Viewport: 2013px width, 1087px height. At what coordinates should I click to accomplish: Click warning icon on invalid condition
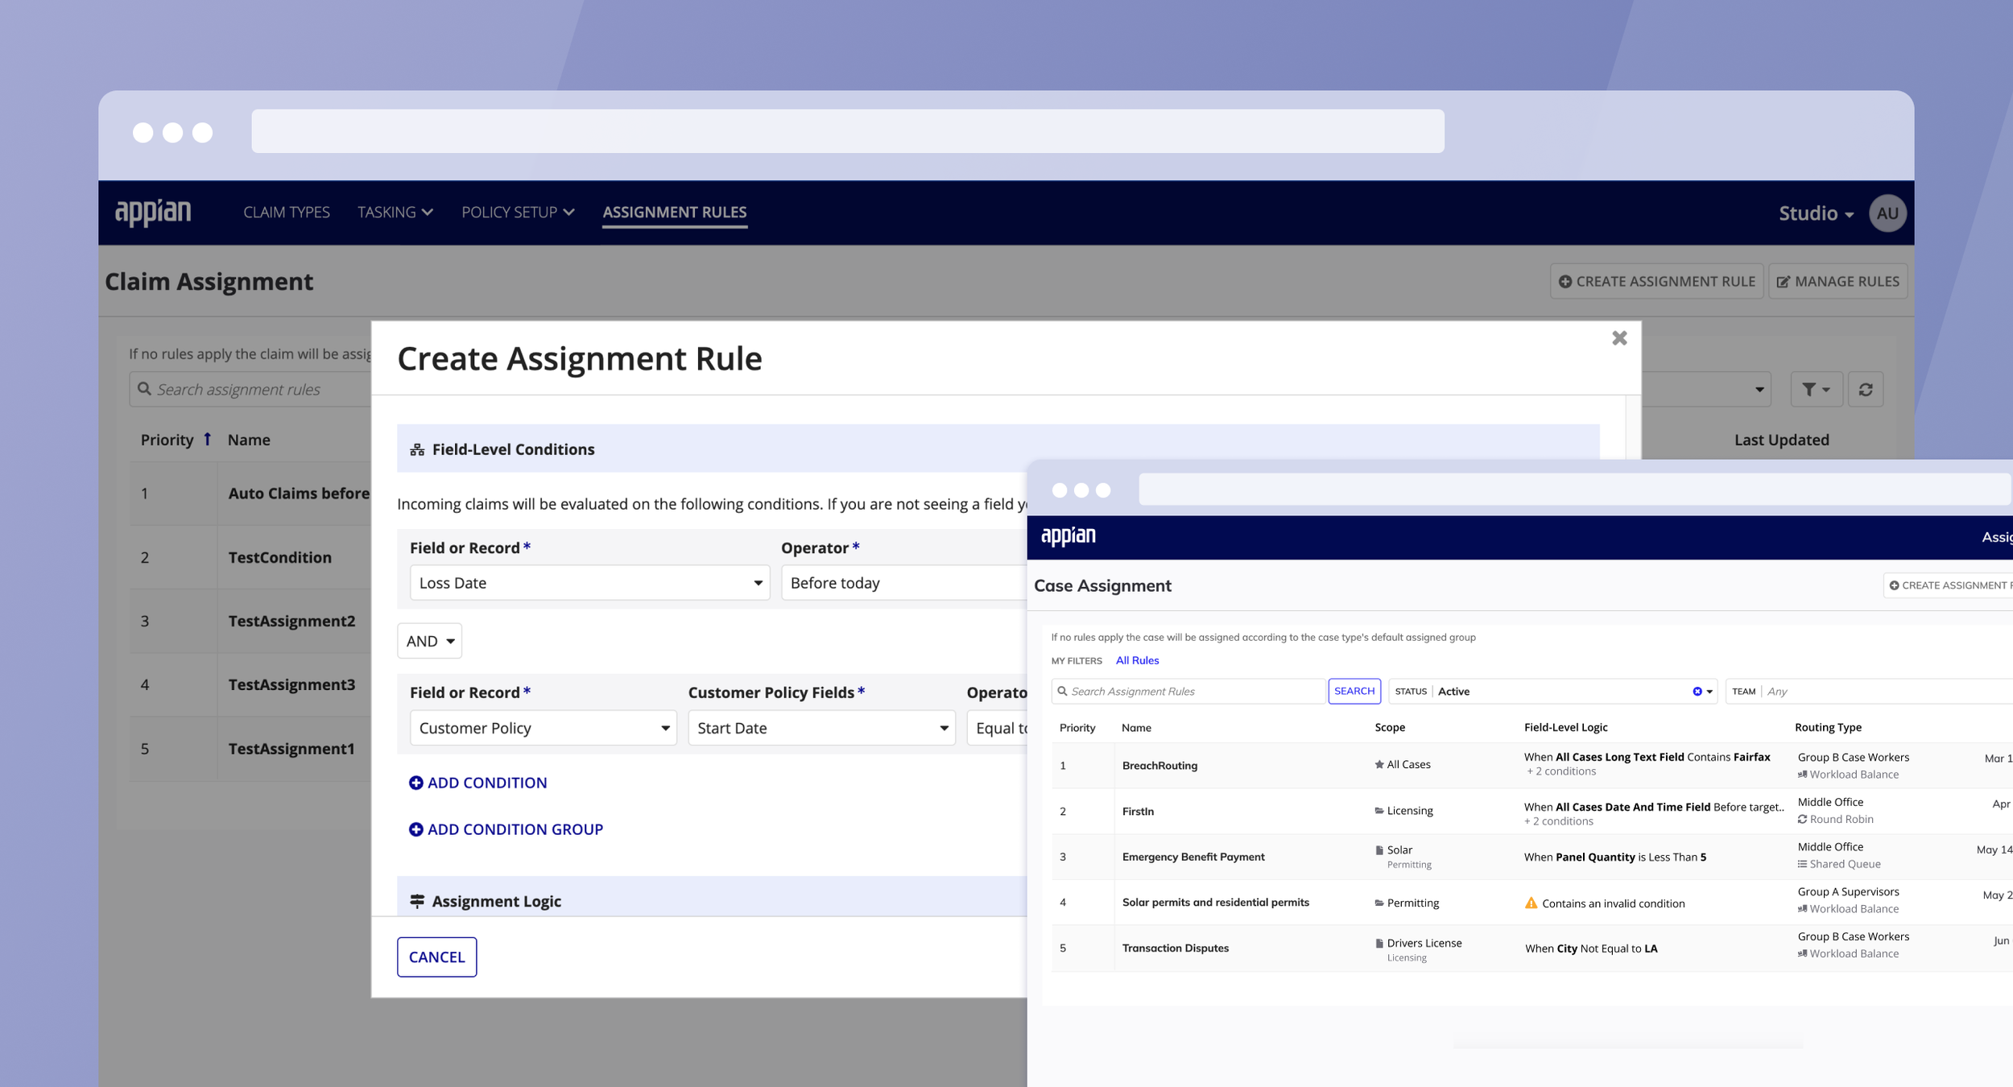coord(1531,903)
